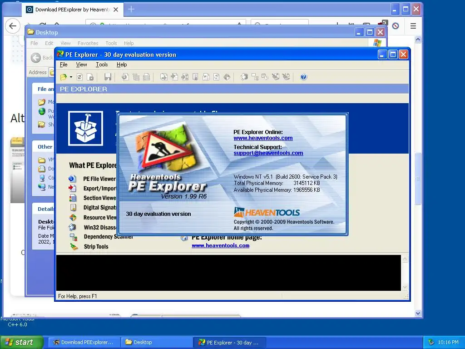
Task: Click the Section Viewer feature icon
Action: 73,198
